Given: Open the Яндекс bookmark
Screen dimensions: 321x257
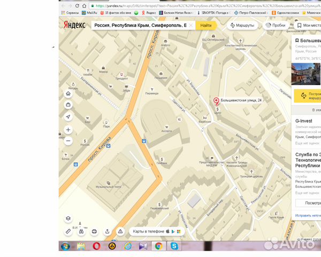Looking at the screenshot, I should (149, 13).
